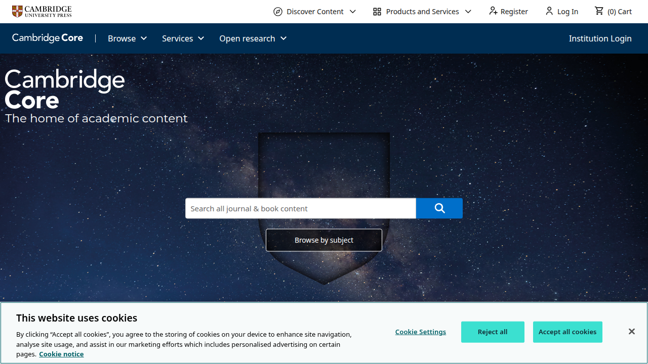This screenshot has width=648, height=364.
Task: Open the Discover Content menu
Action: (315, 12)
